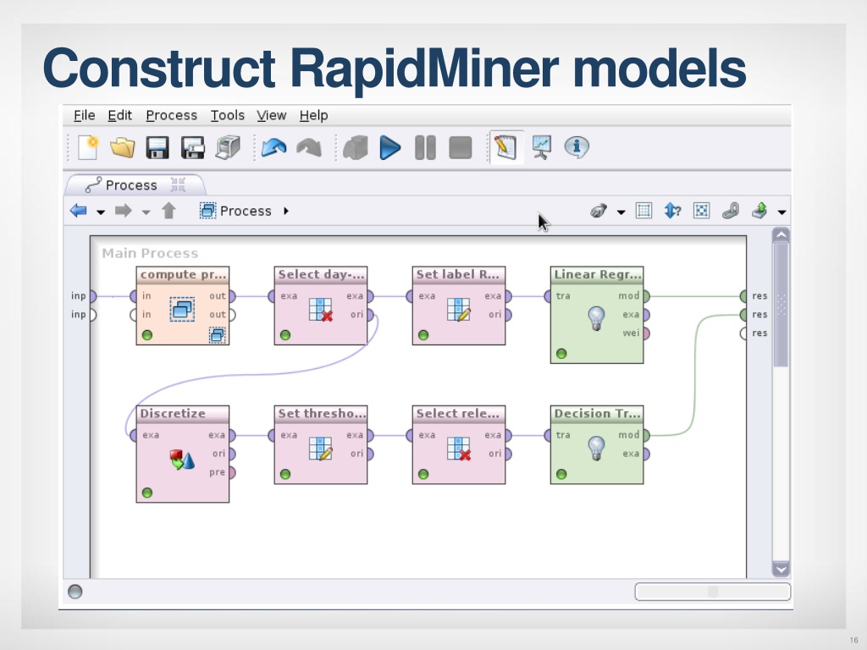The width and height of the screenshot is (867, 650).
Task: Open the dropdown next to execution order icon
Action: [x=621, y=212]
